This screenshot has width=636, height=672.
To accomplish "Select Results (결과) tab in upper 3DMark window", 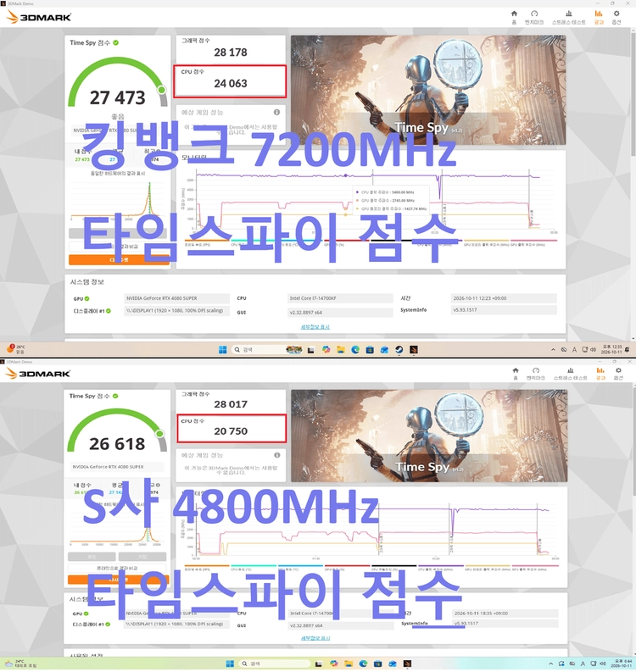I will 598,17.
